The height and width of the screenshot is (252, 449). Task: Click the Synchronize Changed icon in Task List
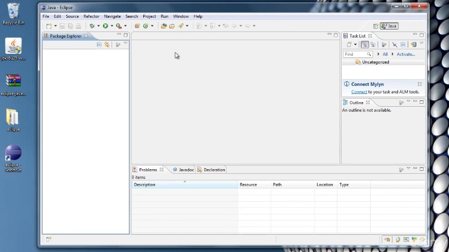tap(413, 45)
